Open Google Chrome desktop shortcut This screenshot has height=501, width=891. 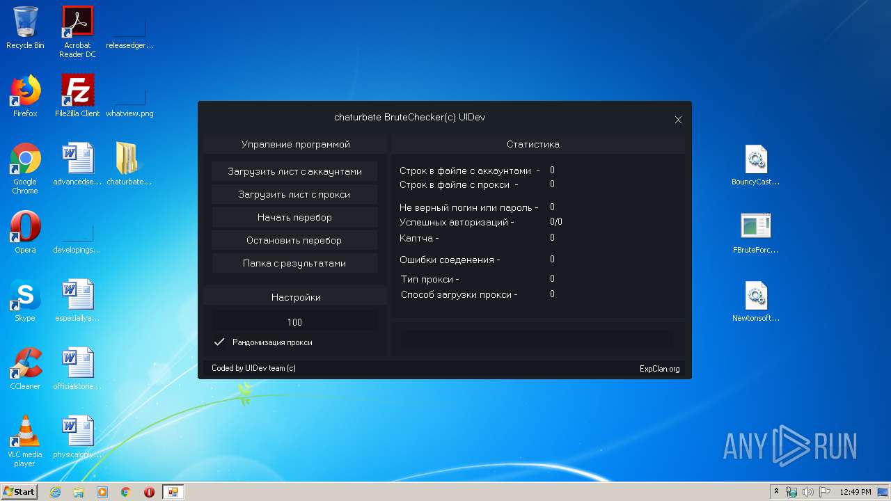tap(25, 168)
